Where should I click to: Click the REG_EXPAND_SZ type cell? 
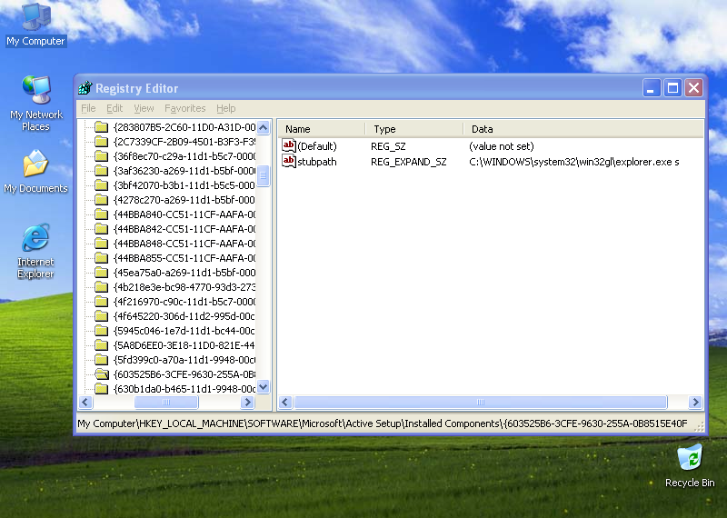pyautogui.click(x=408, y=162)
